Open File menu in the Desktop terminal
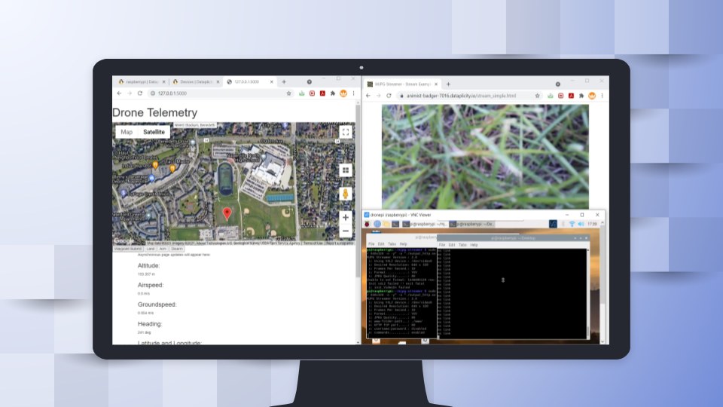Screen dimensions: 723x407 [x=442, y=245]
